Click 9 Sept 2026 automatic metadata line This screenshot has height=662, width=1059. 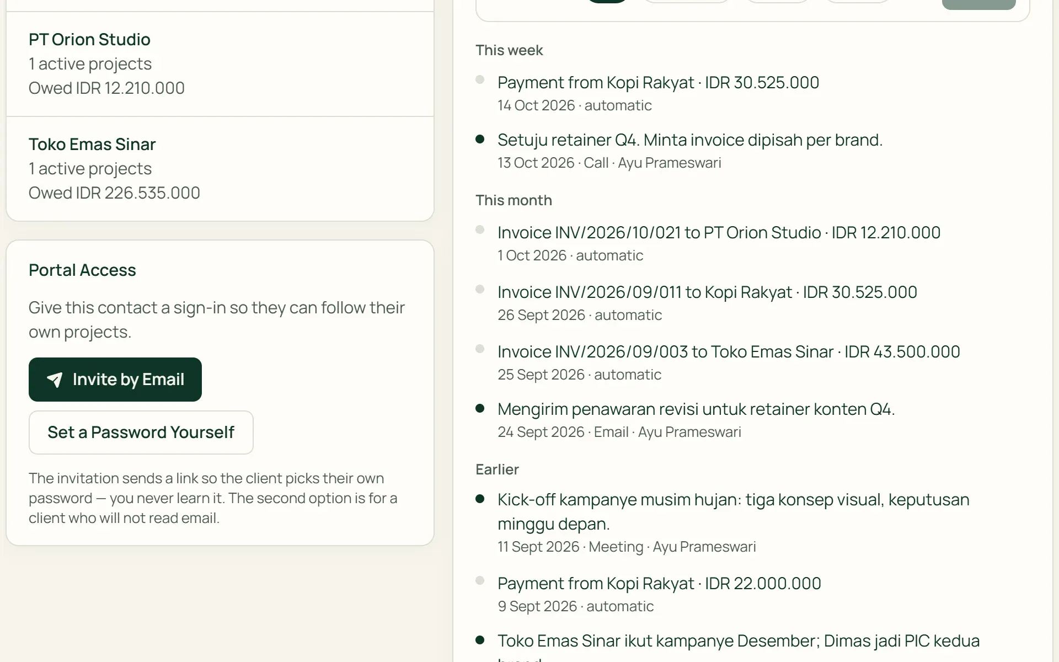click(575, 607)
